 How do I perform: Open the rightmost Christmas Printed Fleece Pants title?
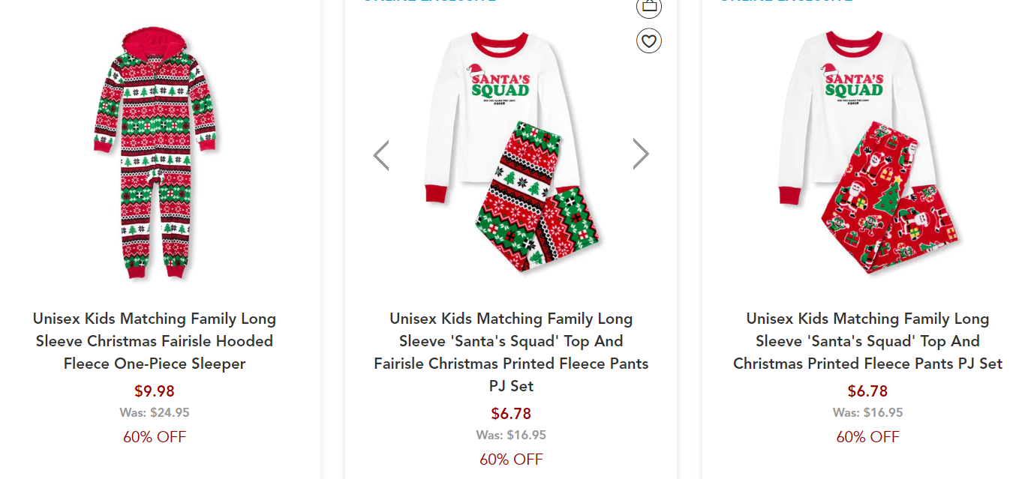tap(867, 341)
